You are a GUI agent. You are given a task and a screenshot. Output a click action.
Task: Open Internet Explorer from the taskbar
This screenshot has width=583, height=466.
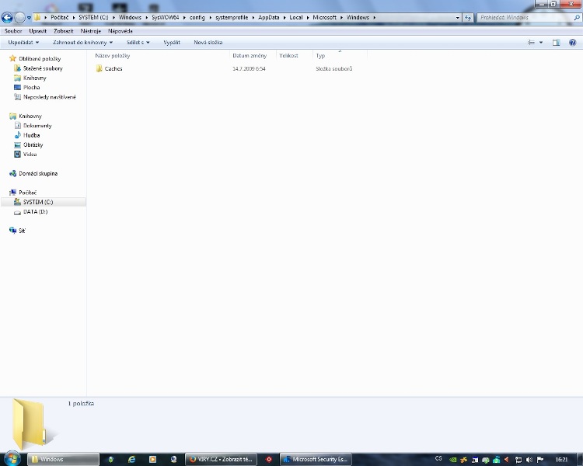coord(131,459)
